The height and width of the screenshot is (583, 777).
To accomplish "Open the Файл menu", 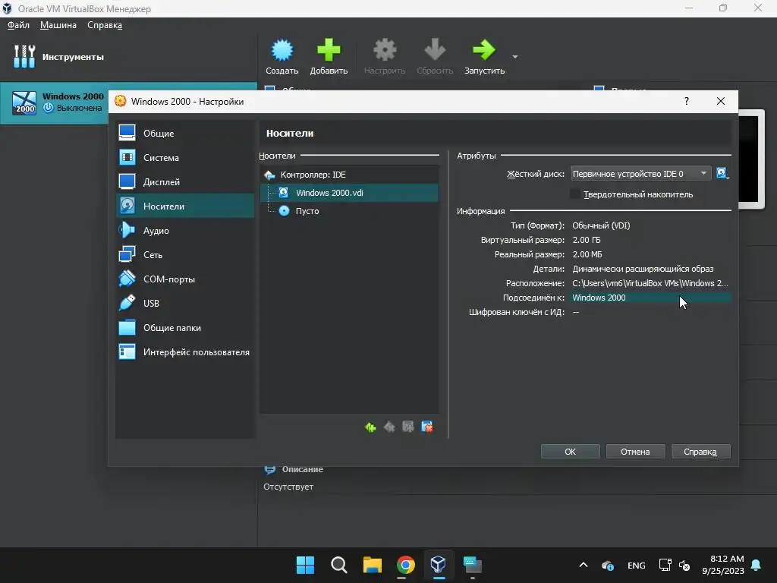I will pos(18,25).
